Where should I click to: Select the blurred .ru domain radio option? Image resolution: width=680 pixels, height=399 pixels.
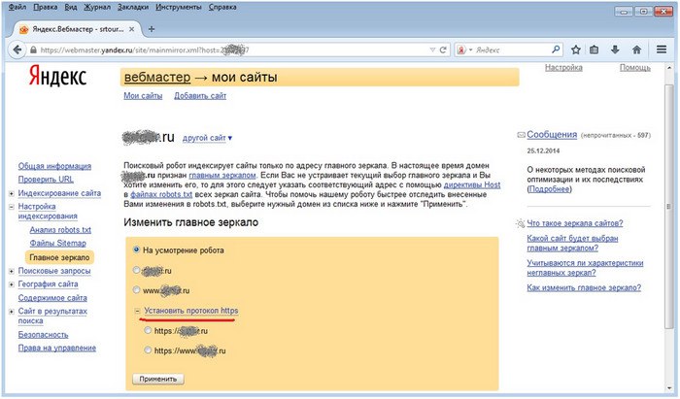(x=136, y=270)
